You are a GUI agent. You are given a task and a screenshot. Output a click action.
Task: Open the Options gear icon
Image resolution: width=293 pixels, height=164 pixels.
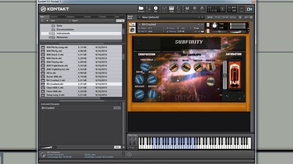pyautogui.click(x=195, y=9)
